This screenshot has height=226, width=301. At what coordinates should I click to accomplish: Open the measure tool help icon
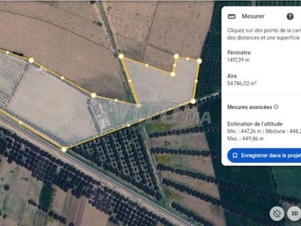pos(290,17)
